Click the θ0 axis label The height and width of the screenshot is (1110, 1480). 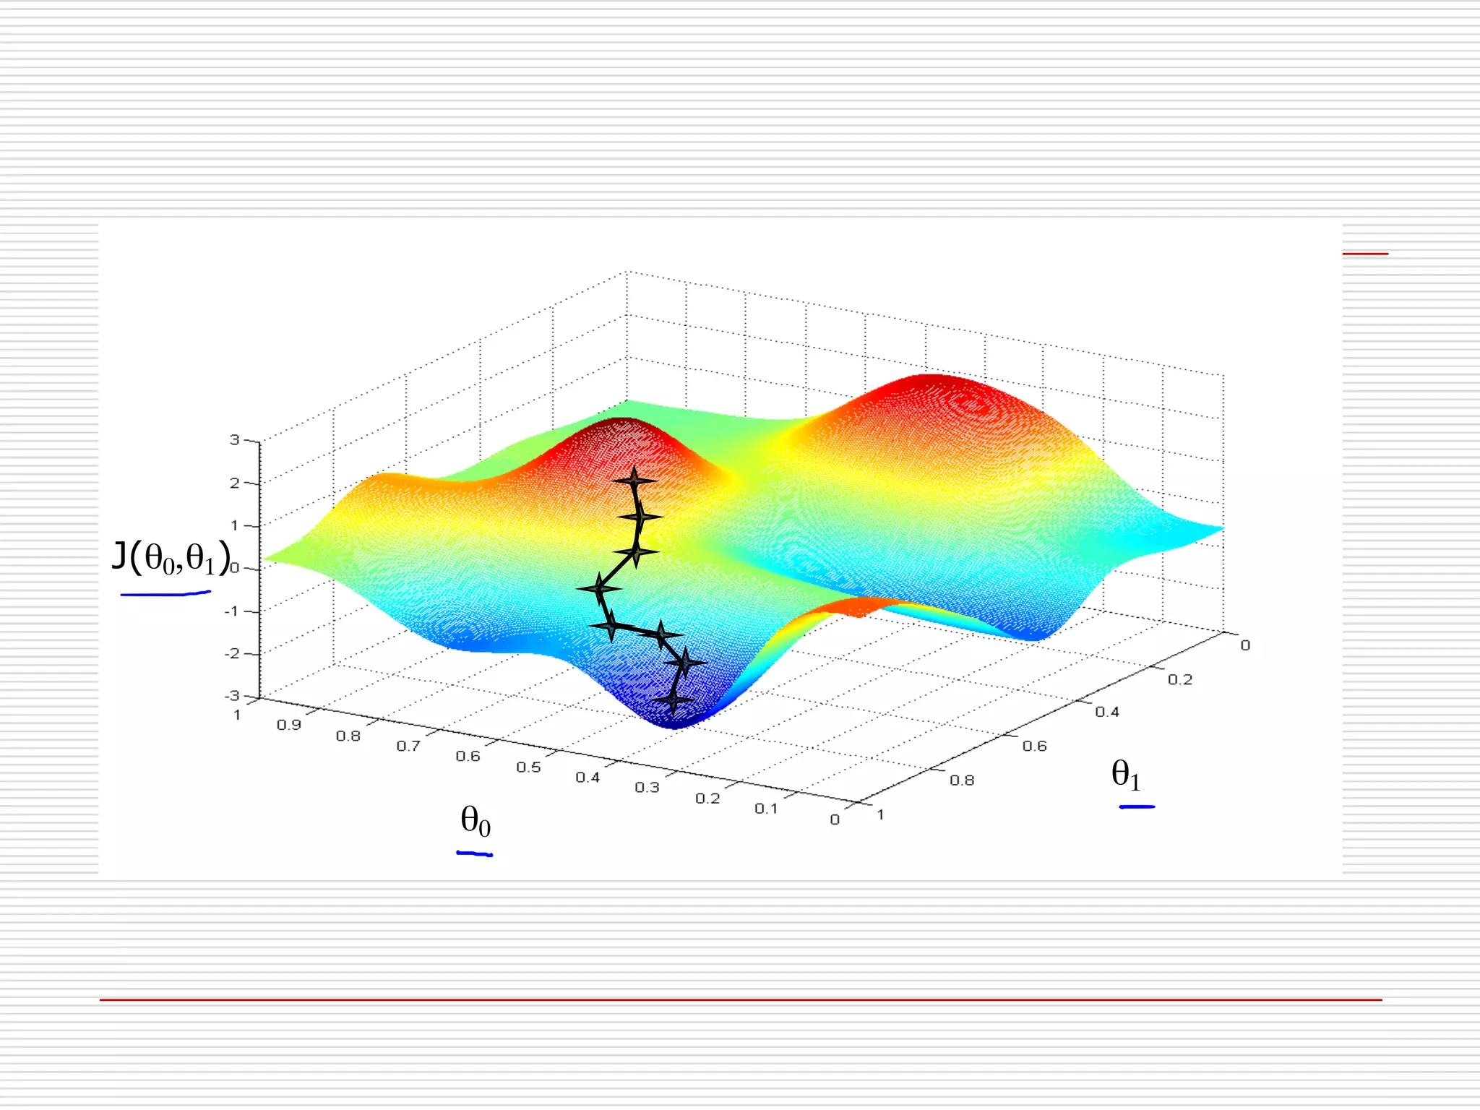click(x=476, y=822)
